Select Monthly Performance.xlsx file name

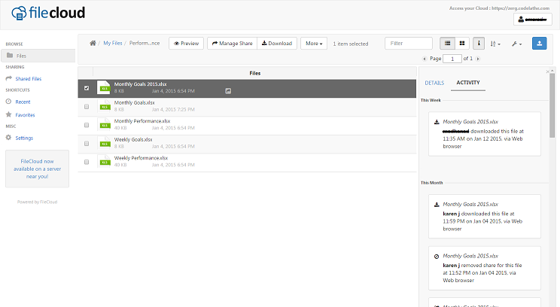tap(142, 121)
